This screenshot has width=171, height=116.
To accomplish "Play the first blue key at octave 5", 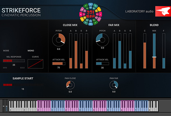I will coord(107,109).
